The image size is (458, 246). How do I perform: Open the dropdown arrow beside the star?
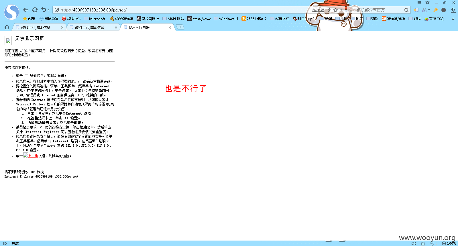[x=341, y=10]
